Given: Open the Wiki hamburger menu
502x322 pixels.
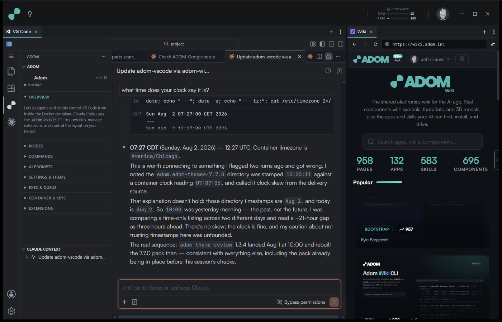Looking at the screenshot, I should point(462,59).
